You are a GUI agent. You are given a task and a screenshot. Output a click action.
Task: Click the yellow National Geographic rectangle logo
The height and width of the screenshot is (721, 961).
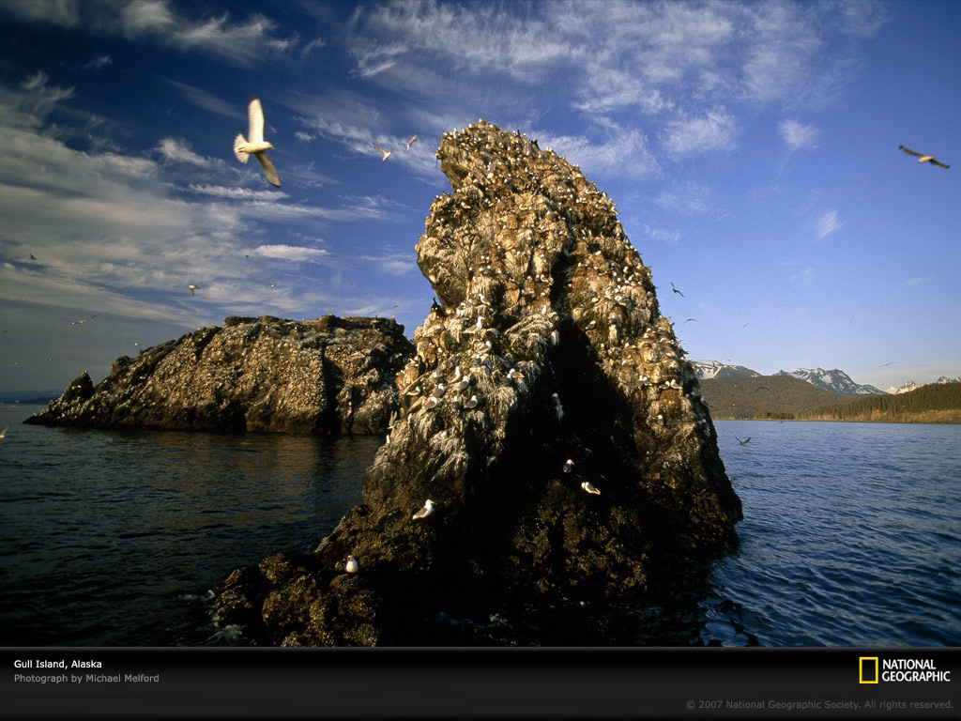click(x=868, y=670)
